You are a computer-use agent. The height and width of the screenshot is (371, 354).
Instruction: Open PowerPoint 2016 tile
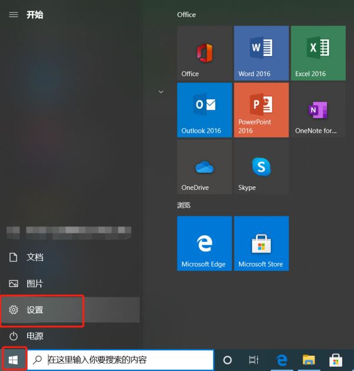coord(261,110)
